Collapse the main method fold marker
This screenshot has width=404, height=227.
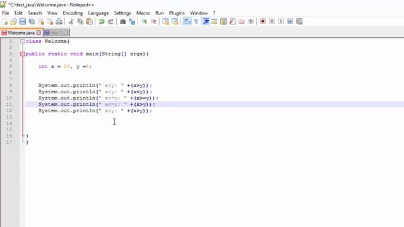pyautogui.click(x=23, y=54)
